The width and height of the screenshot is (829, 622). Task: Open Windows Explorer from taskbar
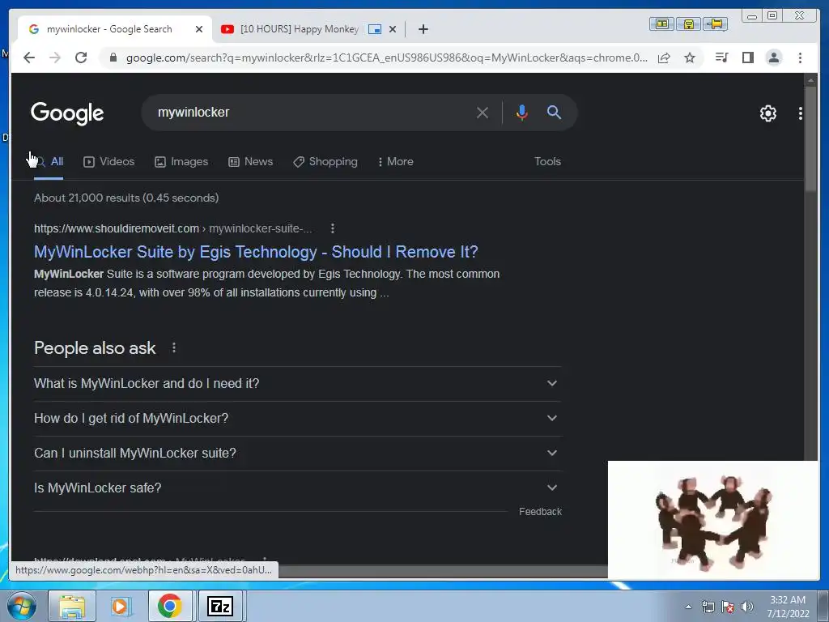tap(72, 606)
